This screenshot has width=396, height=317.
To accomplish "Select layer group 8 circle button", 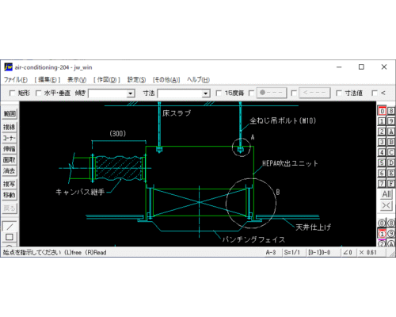I will point(391,223).
